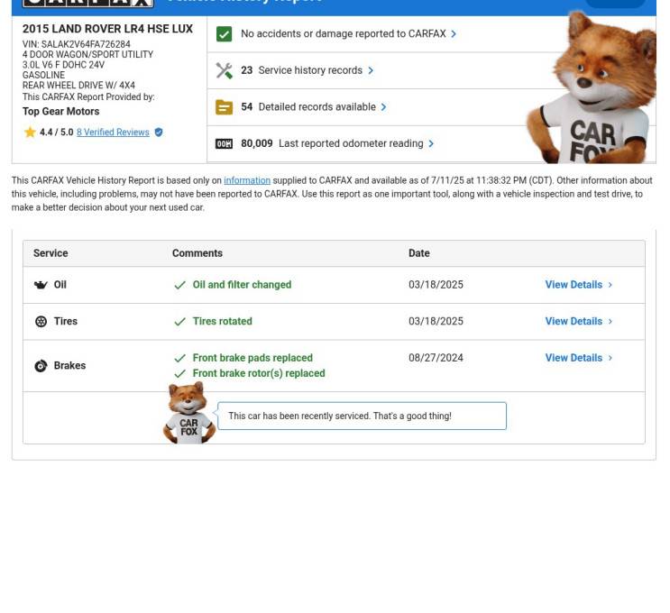Click checkmark beside Front brake pads replaced

(x=180, y=358)
